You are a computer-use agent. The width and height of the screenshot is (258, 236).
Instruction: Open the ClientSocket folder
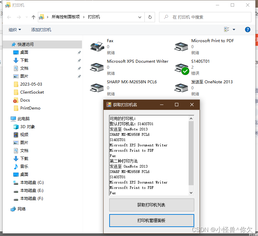pyautogui.click(x=29, y=92)
